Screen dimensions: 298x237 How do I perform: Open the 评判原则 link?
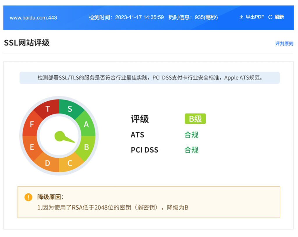[x=284, y=44]
